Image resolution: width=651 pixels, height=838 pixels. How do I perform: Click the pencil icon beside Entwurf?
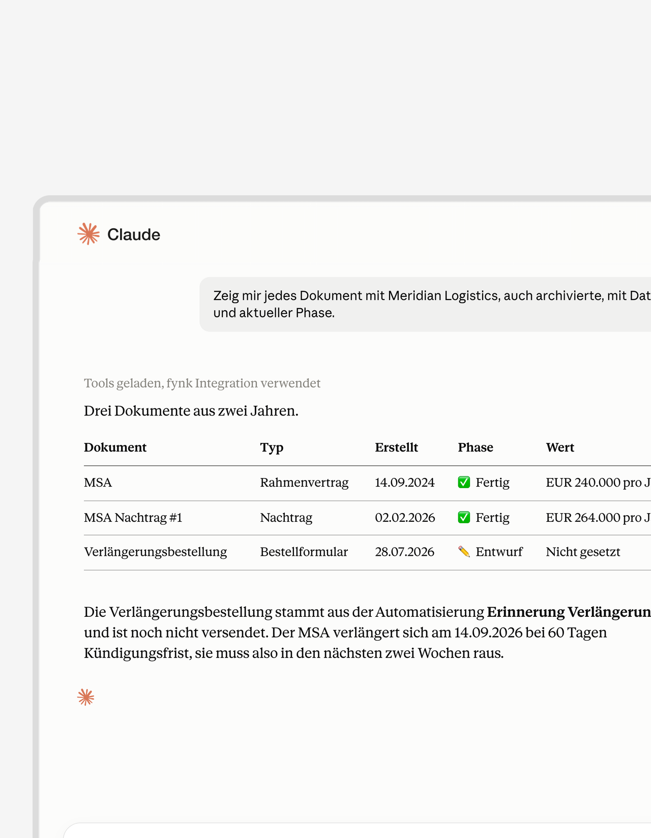[x=464, y=552]
